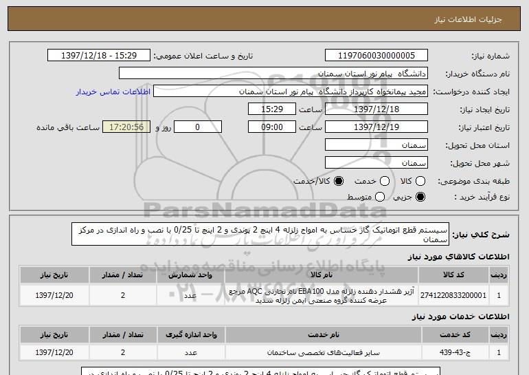Click the goods table تعداد / مقدار header
This screenshot has width=529, height=375.
[x=123, y=275]
